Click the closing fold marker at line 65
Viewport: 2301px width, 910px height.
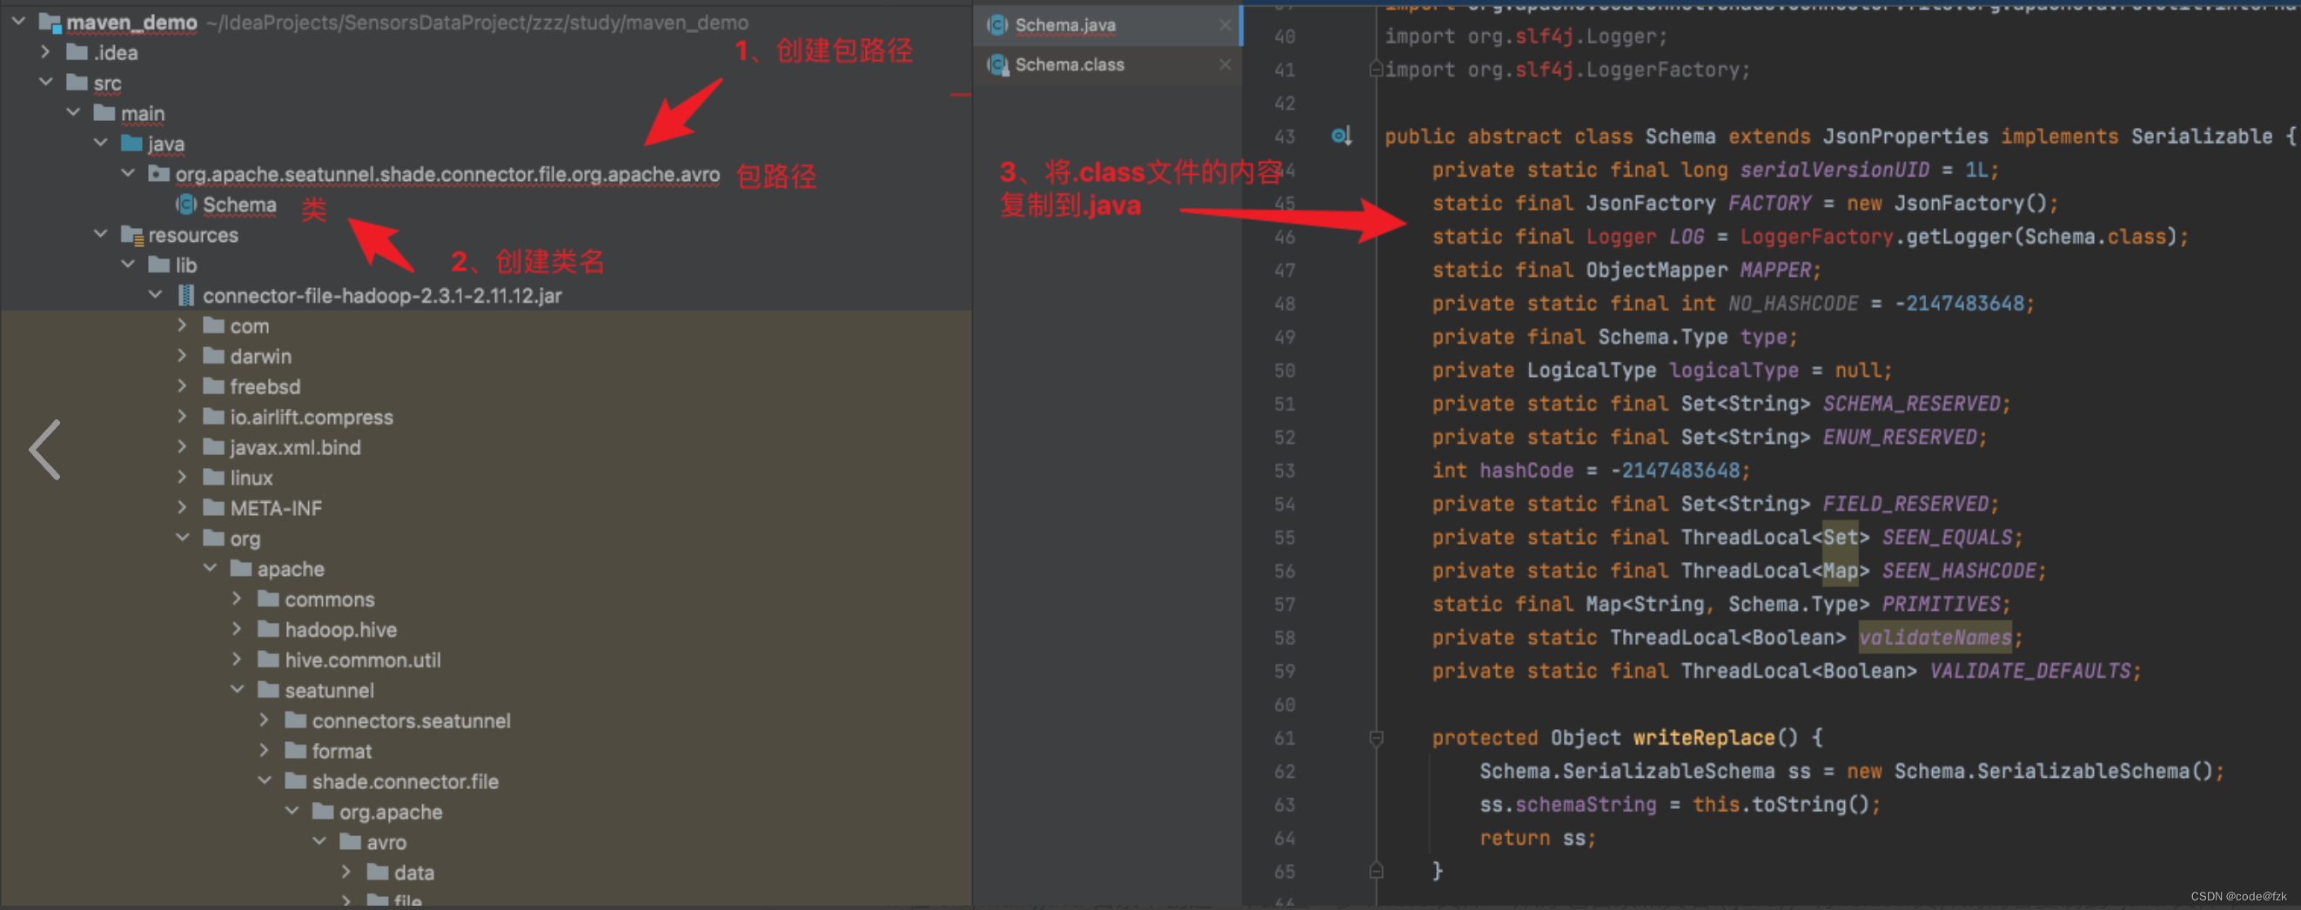(x=1376, y=871)
